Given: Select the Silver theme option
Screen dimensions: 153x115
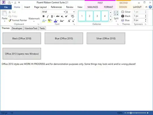Looking at the screenshot, I should click(x=126, y=12).
